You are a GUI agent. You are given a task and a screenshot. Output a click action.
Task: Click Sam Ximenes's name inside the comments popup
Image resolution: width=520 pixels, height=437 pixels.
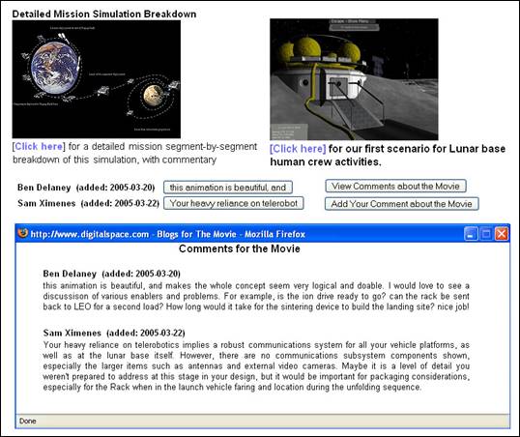(72, 333)
